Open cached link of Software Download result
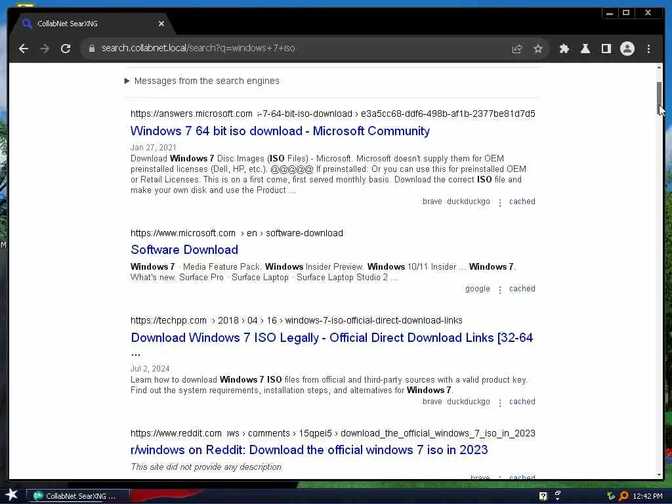Viewport: 672px width, 504px height. [x=522, y=289]
